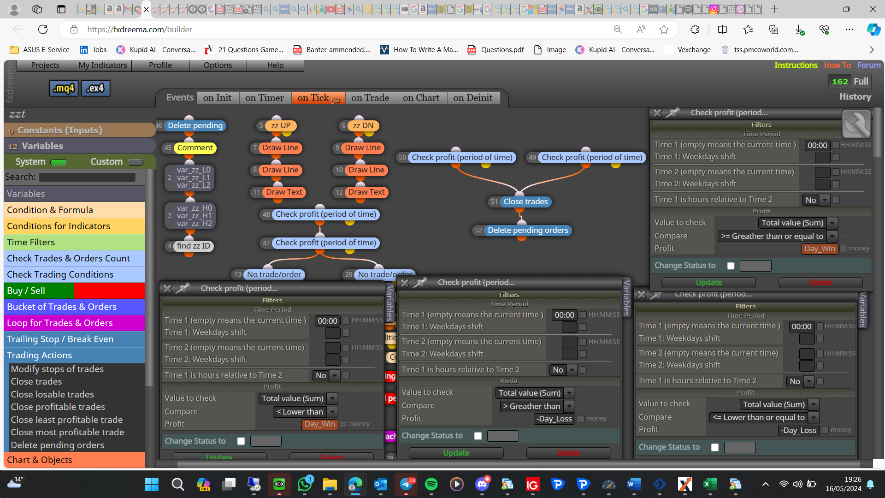Switch to the on Timer event tab
This screenshot has width=885, height=498.
coord(265,98)
